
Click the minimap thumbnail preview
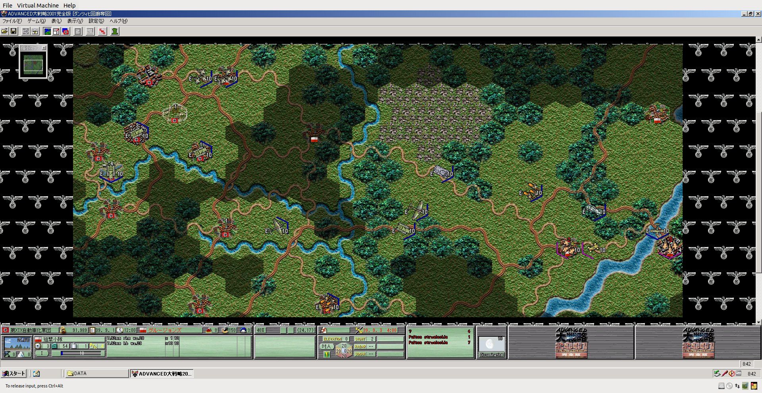click(x=33, y=65)
